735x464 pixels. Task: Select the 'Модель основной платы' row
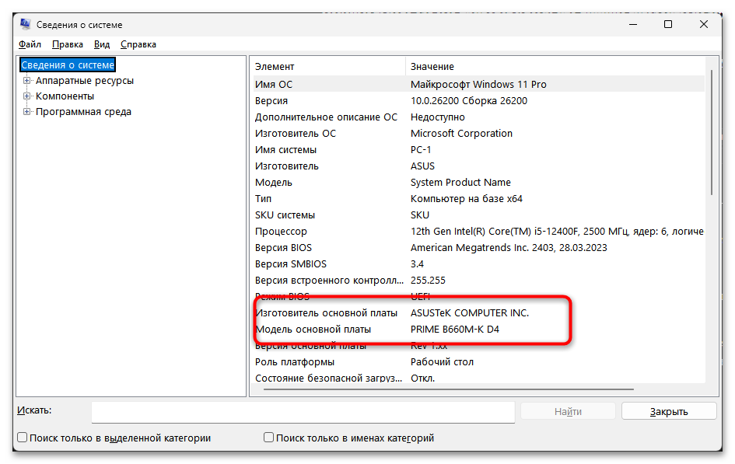[478, 330]
